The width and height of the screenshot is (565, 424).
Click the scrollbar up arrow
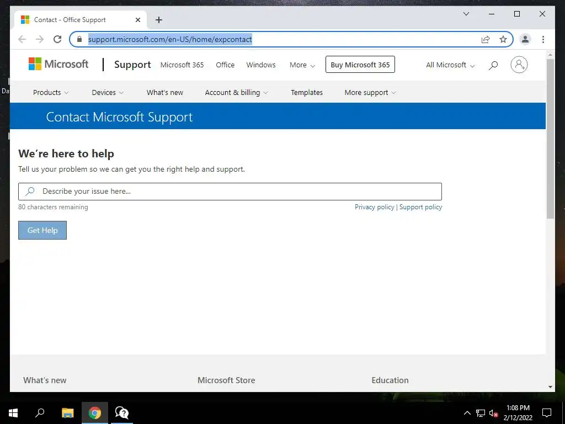tap(550, 55)
